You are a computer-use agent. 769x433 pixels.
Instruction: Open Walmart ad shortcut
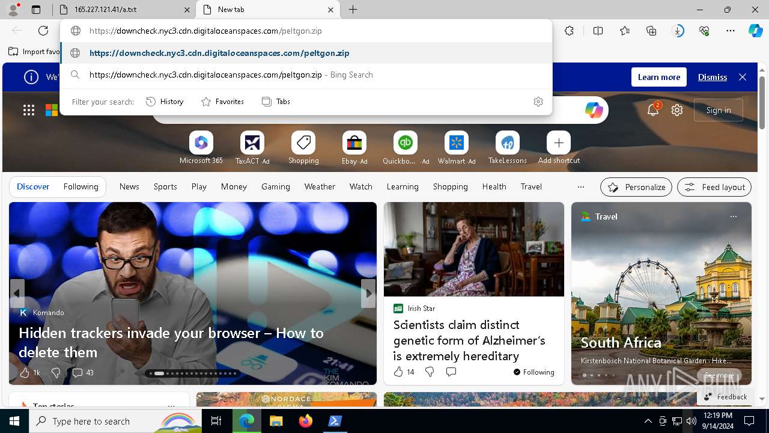point(457,149)
